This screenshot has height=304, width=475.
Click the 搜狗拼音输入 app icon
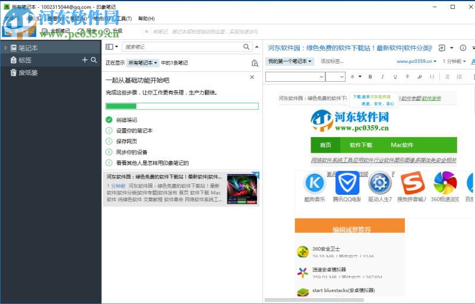412,183
